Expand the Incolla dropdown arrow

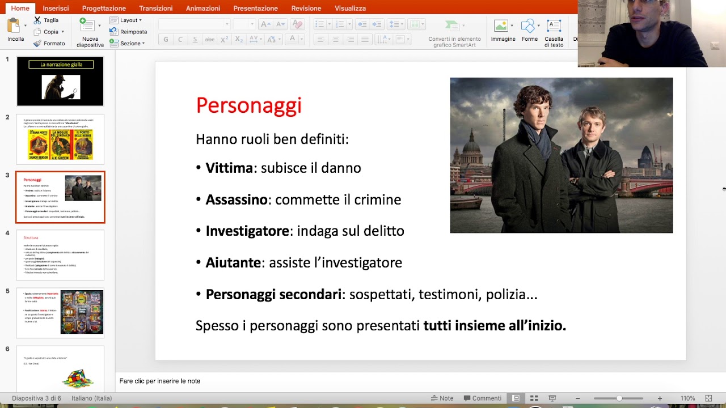pos(26,26)
